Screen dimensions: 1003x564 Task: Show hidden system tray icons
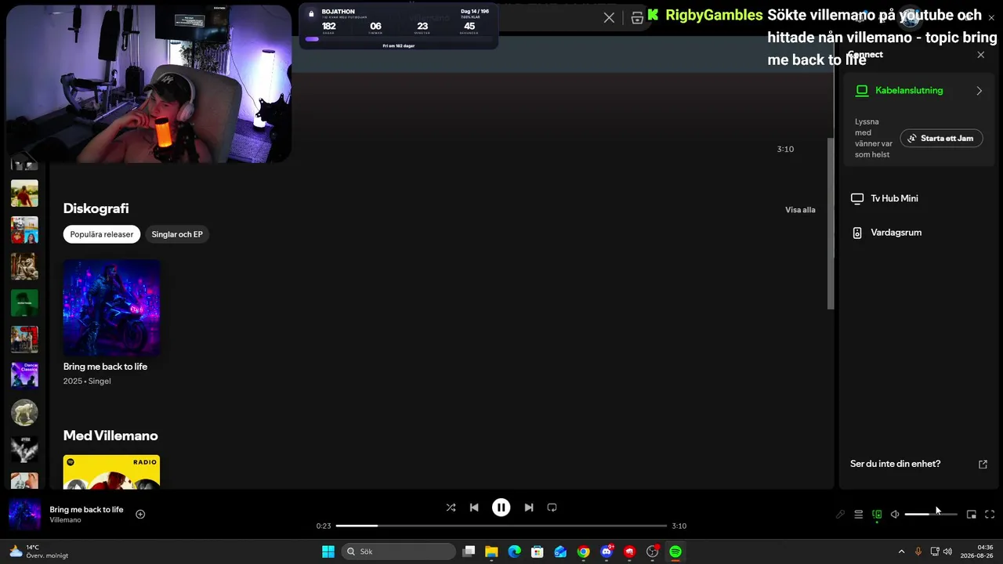[x=901, y=551]
